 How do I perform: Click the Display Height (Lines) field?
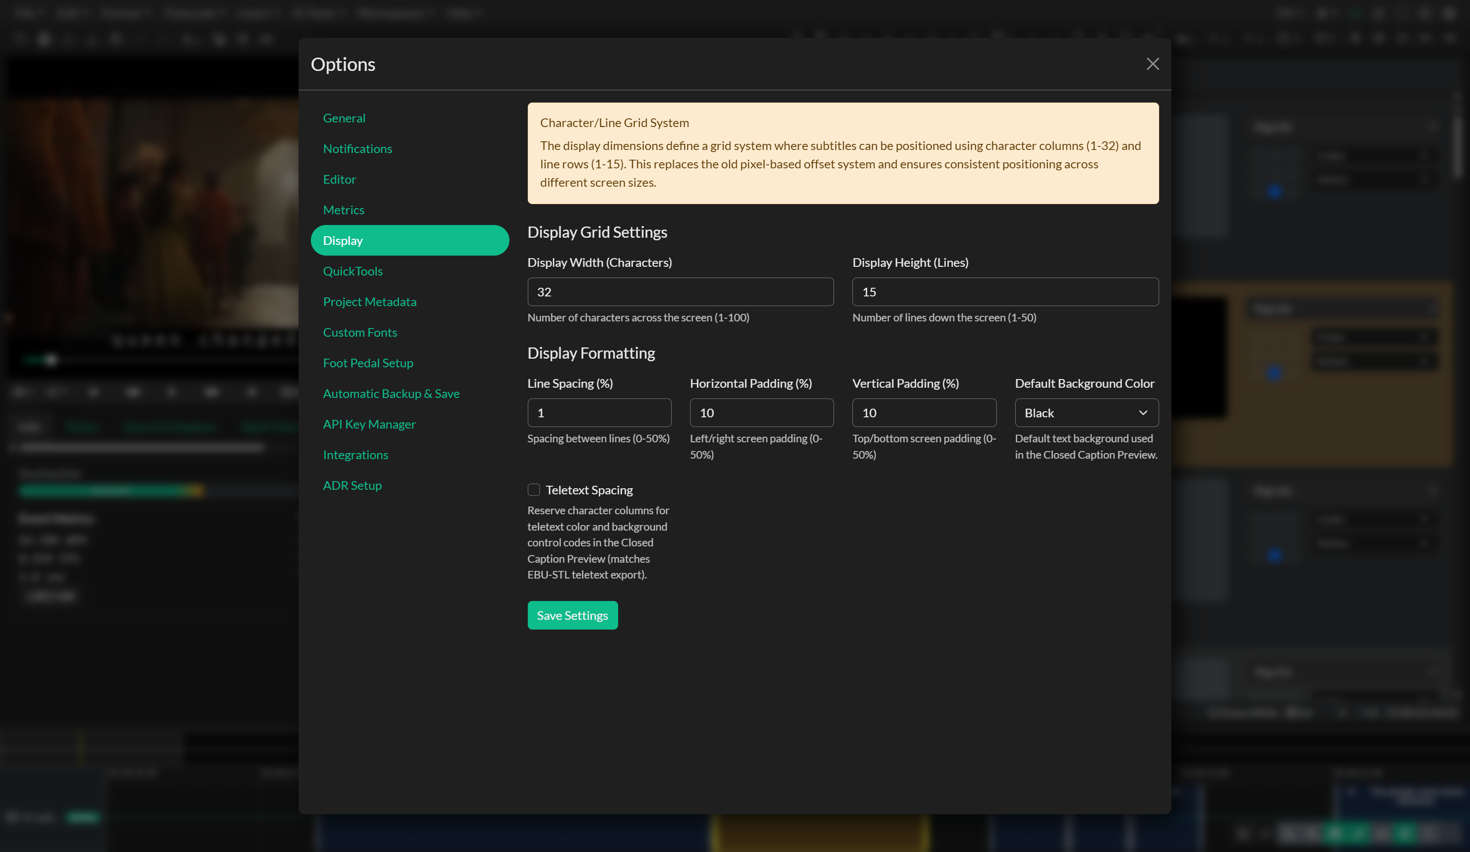[x=1005, y=292]
